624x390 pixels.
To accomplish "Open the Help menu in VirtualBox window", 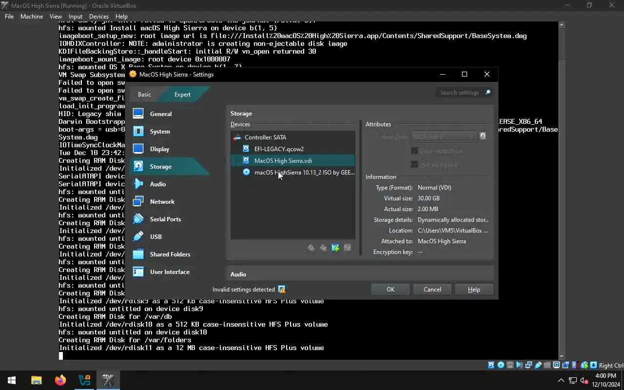I will [x=121, y=16].
